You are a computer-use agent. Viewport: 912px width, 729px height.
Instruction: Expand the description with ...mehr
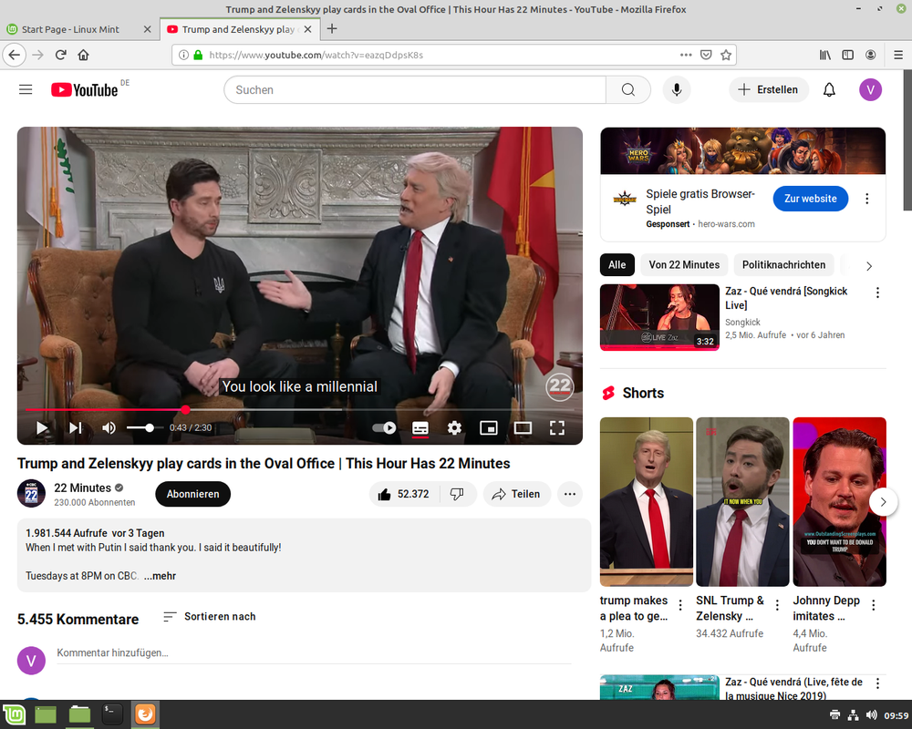[160, 576]
